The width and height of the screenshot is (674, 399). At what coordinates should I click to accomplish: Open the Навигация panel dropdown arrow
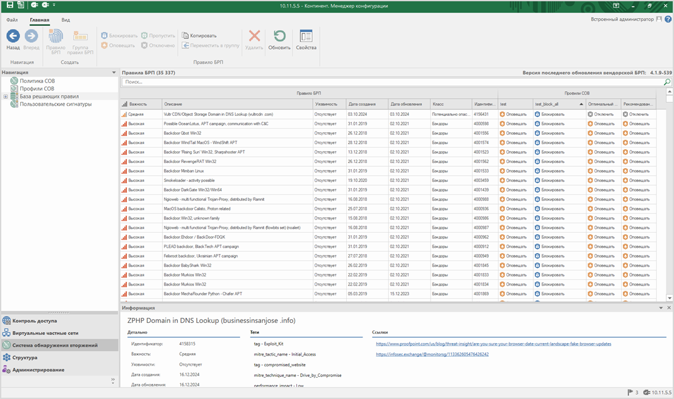tap(114, 72)
